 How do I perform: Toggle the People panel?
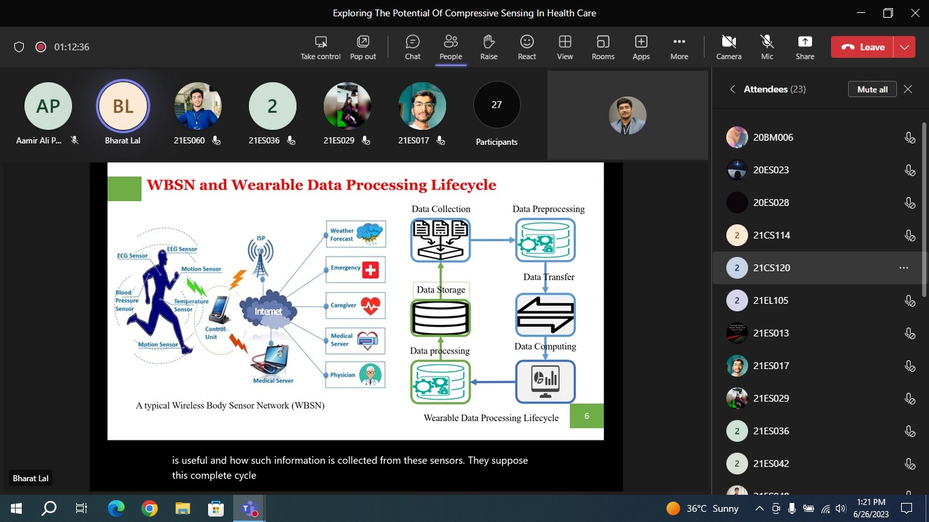(450, 47)
